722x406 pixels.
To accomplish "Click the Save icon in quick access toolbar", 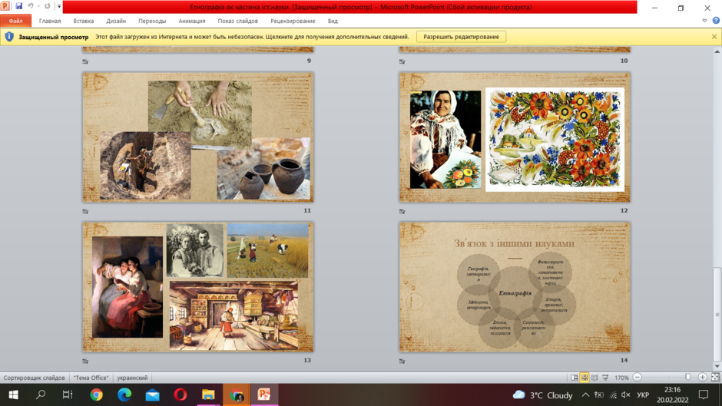I will pyautogui.click(x=19, y=6).
